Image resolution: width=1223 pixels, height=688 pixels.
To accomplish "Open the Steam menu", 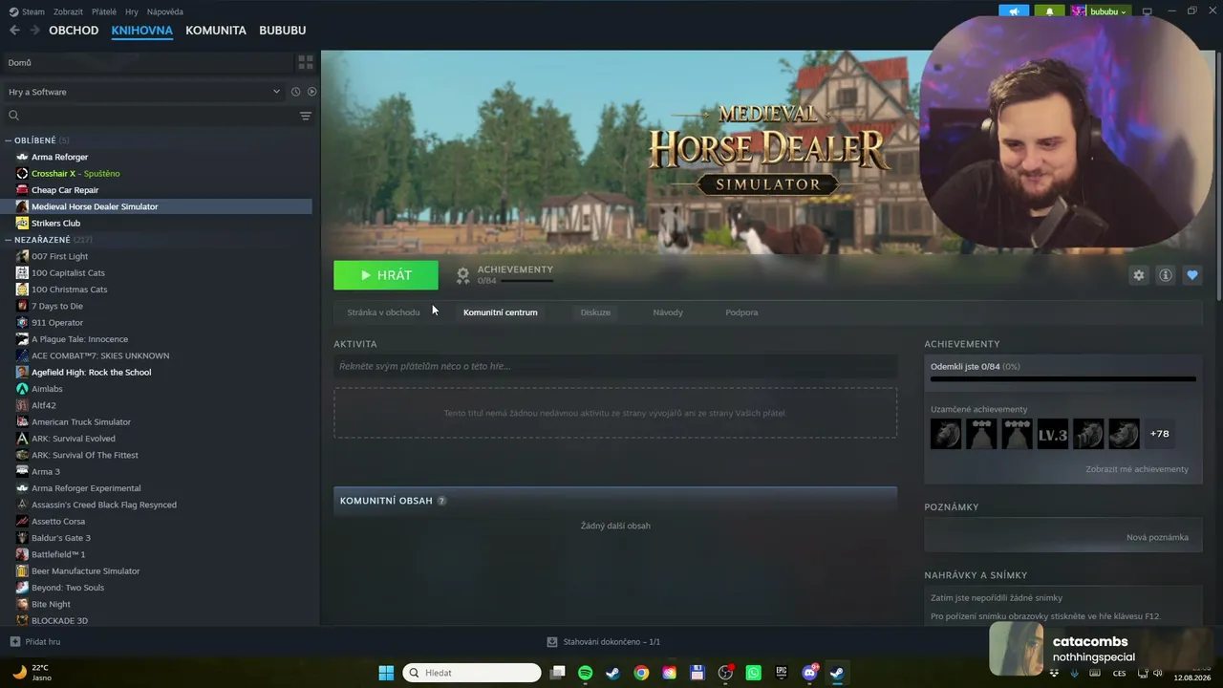I will click(x=27, y=12).
